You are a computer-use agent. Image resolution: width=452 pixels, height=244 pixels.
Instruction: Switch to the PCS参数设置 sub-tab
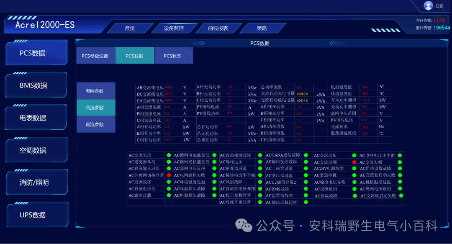[96, 56]
